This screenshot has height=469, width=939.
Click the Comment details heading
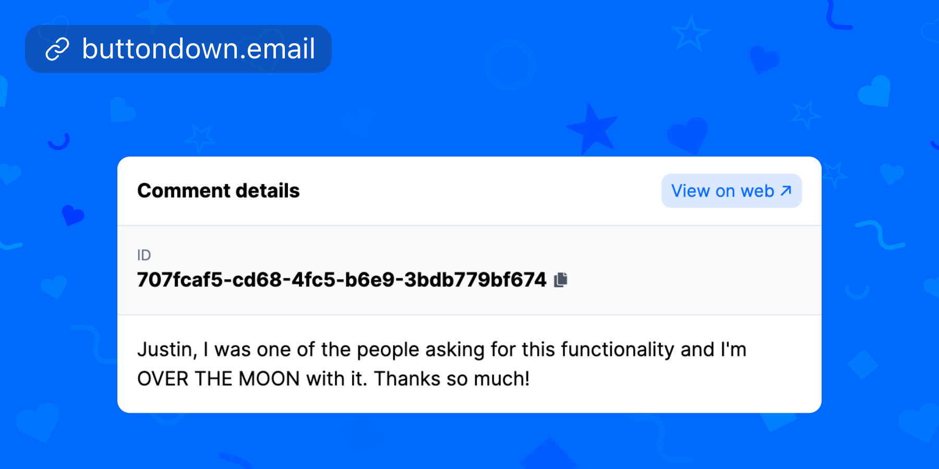[218, 191]
